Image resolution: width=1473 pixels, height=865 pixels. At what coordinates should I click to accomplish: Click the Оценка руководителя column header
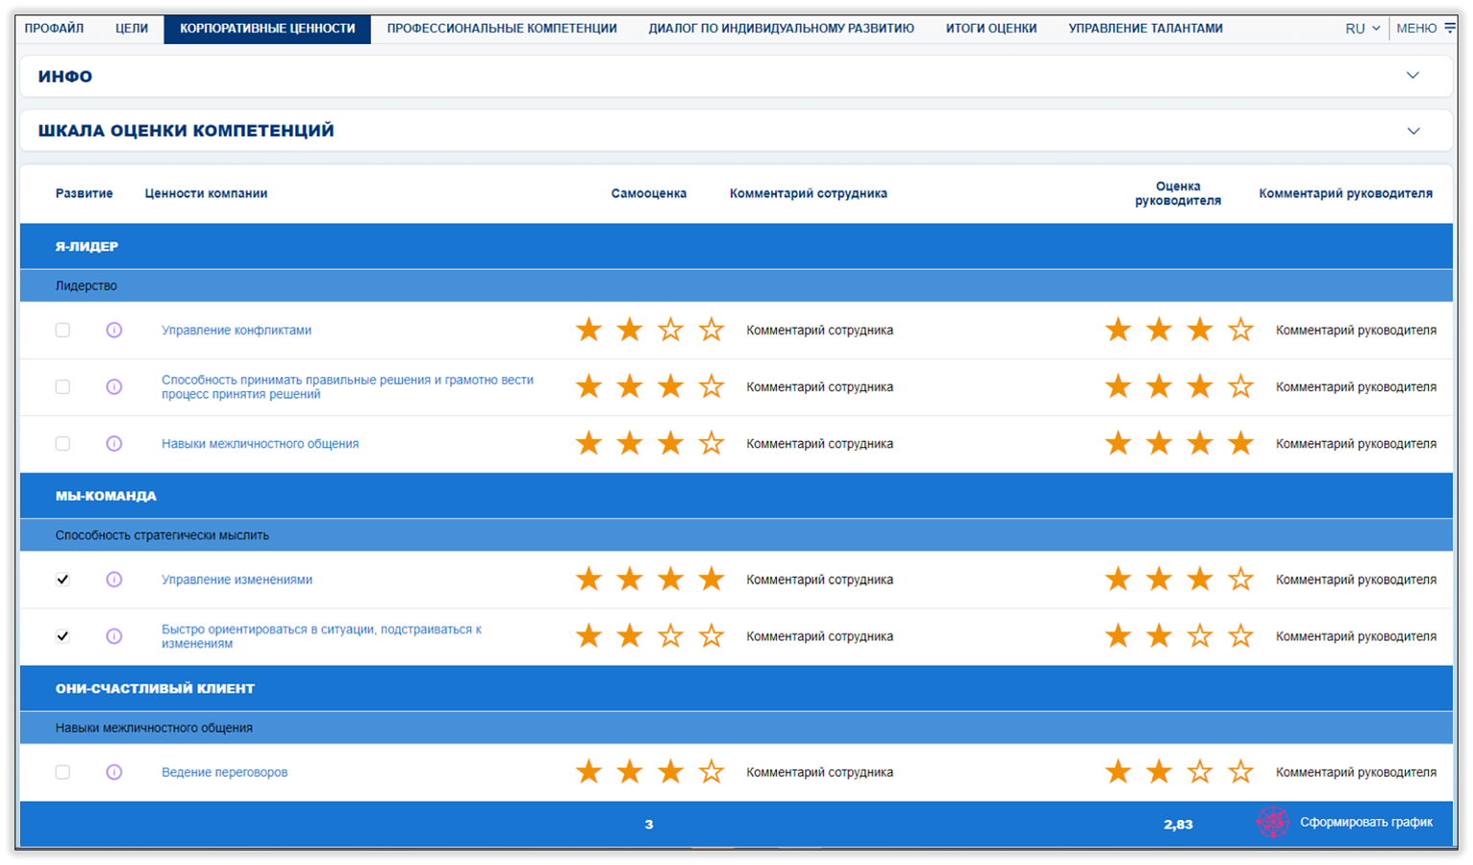1178,193
